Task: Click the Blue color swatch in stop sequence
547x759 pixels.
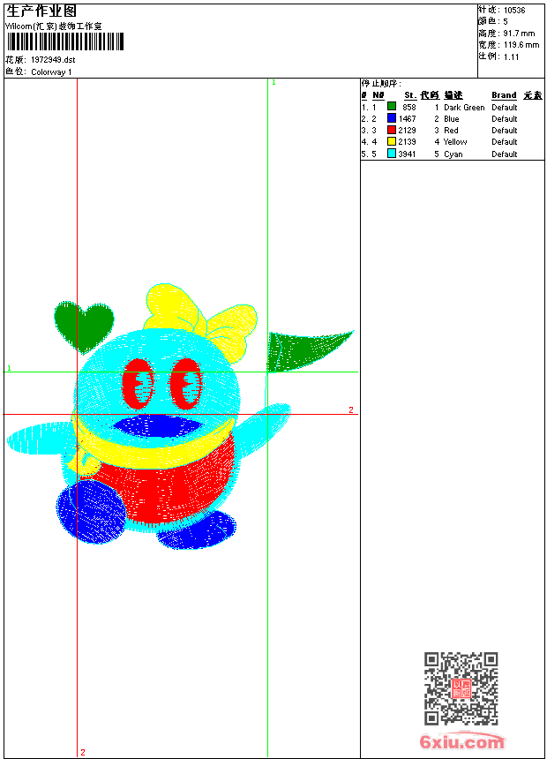Action: coord(392,118)
